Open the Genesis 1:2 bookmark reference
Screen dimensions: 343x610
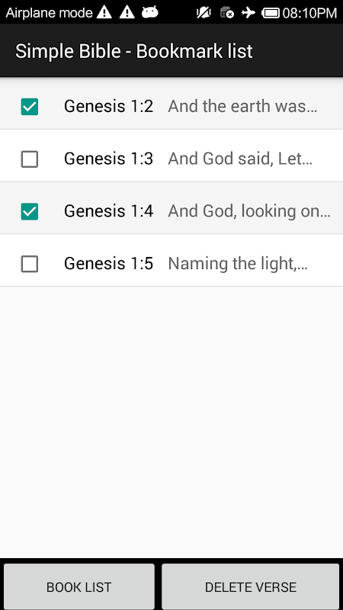pos(108,106)
